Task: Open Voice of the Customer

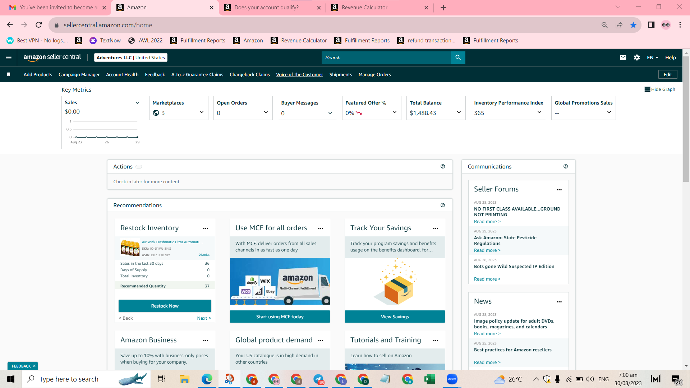Action: click(299, 74)
